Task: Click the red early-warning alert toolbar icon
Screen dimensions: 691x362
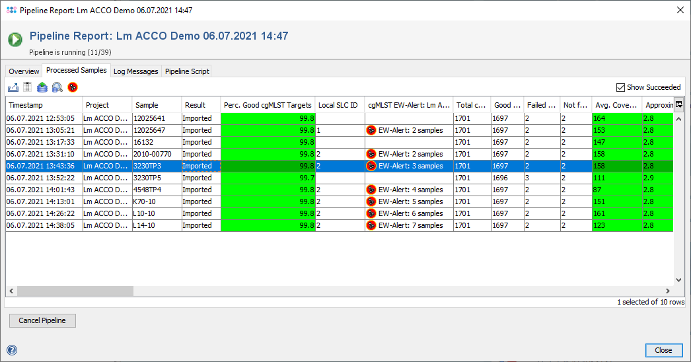Action: (x=73, y=87)
